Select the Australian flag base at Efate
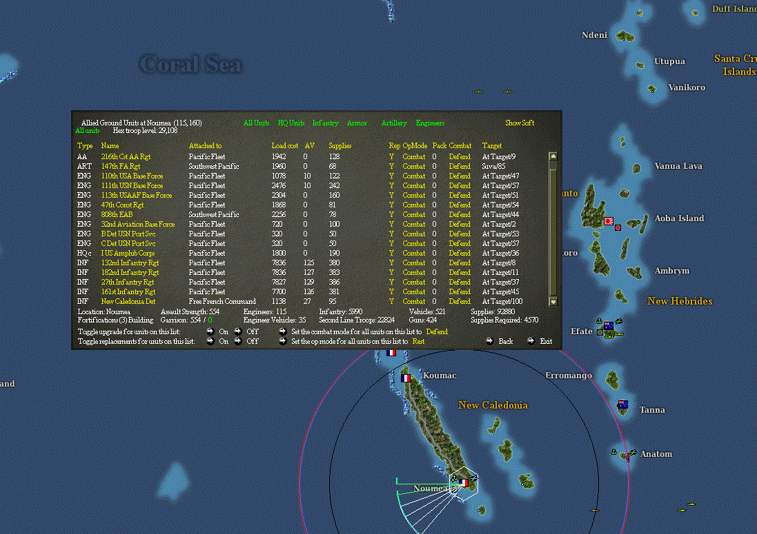Screen dimensions: 757x534 coord(609,326)
